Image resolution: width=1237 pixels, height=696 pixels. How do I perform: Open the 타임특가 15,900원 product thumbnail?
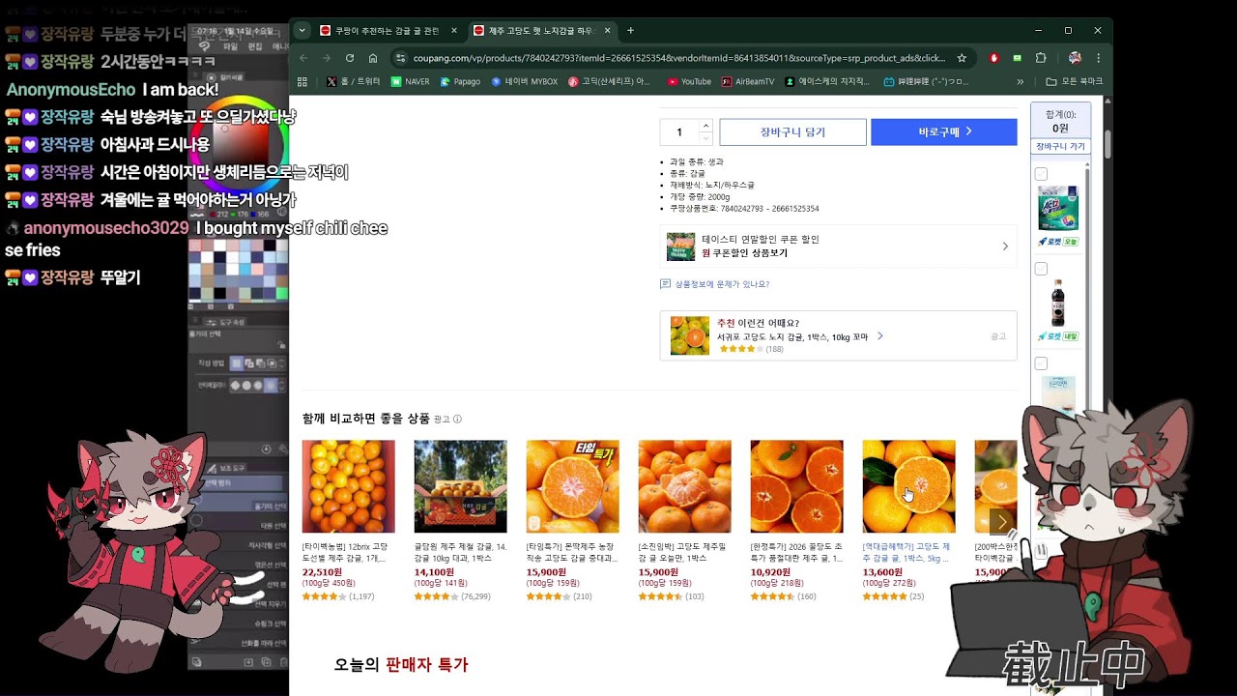[572, 486]
